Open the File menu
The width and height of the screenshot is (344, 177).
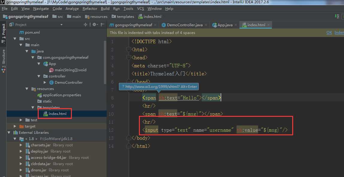tap(4, 9)
